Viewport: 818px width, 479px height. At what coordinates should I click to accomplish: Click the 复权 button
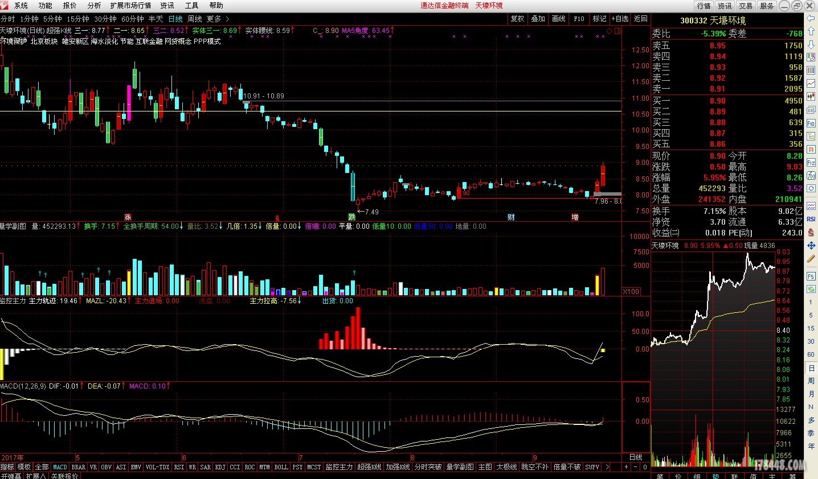[x=517, y=19]
